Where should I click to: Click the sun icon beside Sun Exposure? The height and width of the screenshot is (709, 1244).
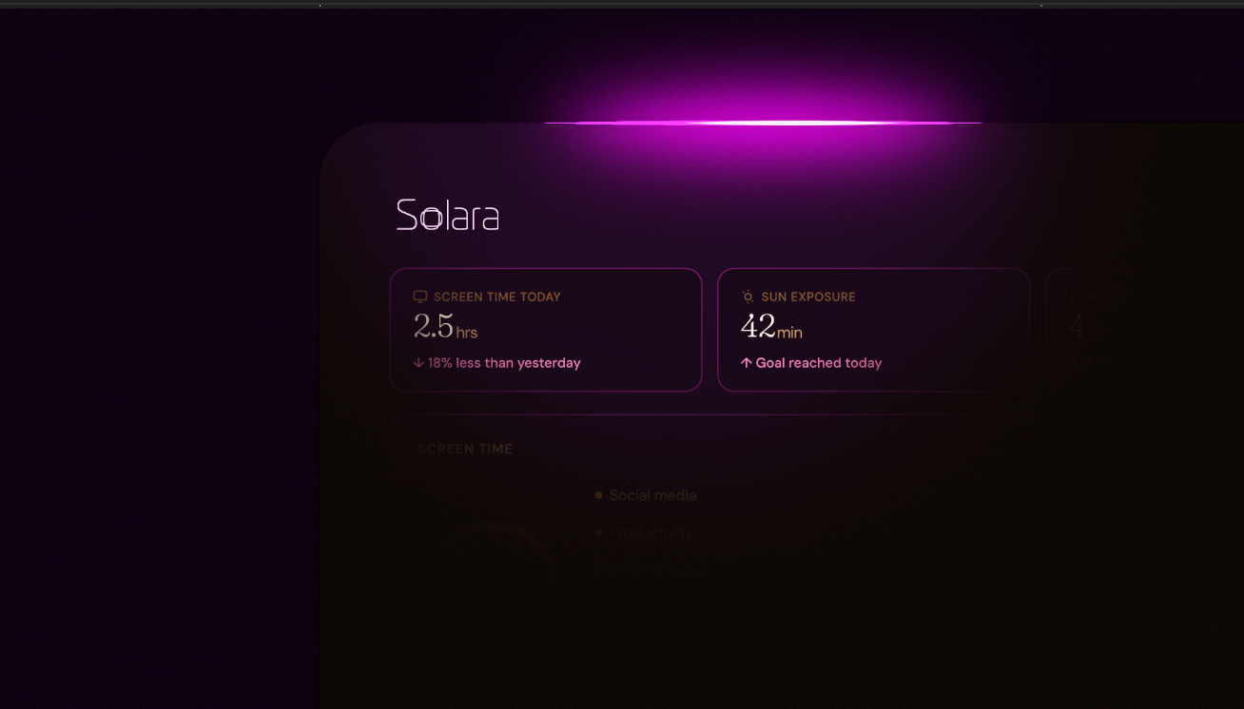click(x=748, y=297)
